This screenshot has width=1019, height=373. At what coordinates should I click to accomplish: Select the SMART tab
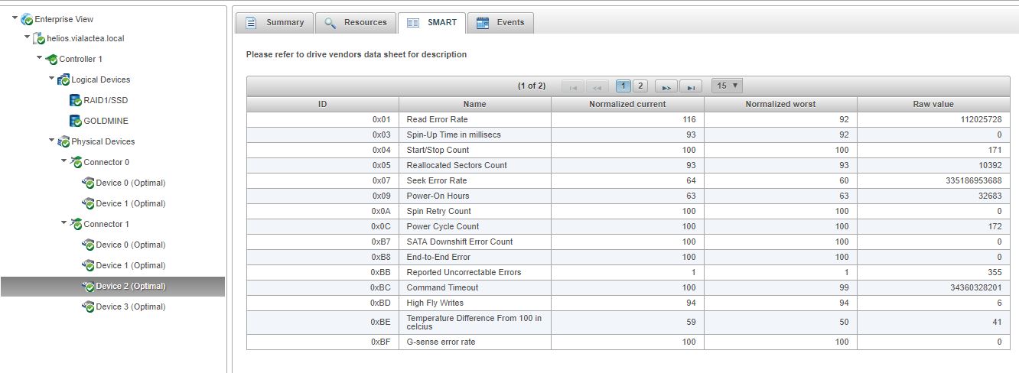(432, 23)
